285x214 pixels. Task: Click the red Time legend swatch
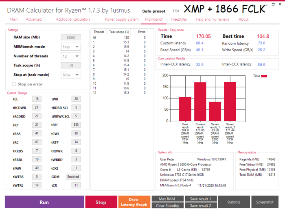(x=264, y=76)
